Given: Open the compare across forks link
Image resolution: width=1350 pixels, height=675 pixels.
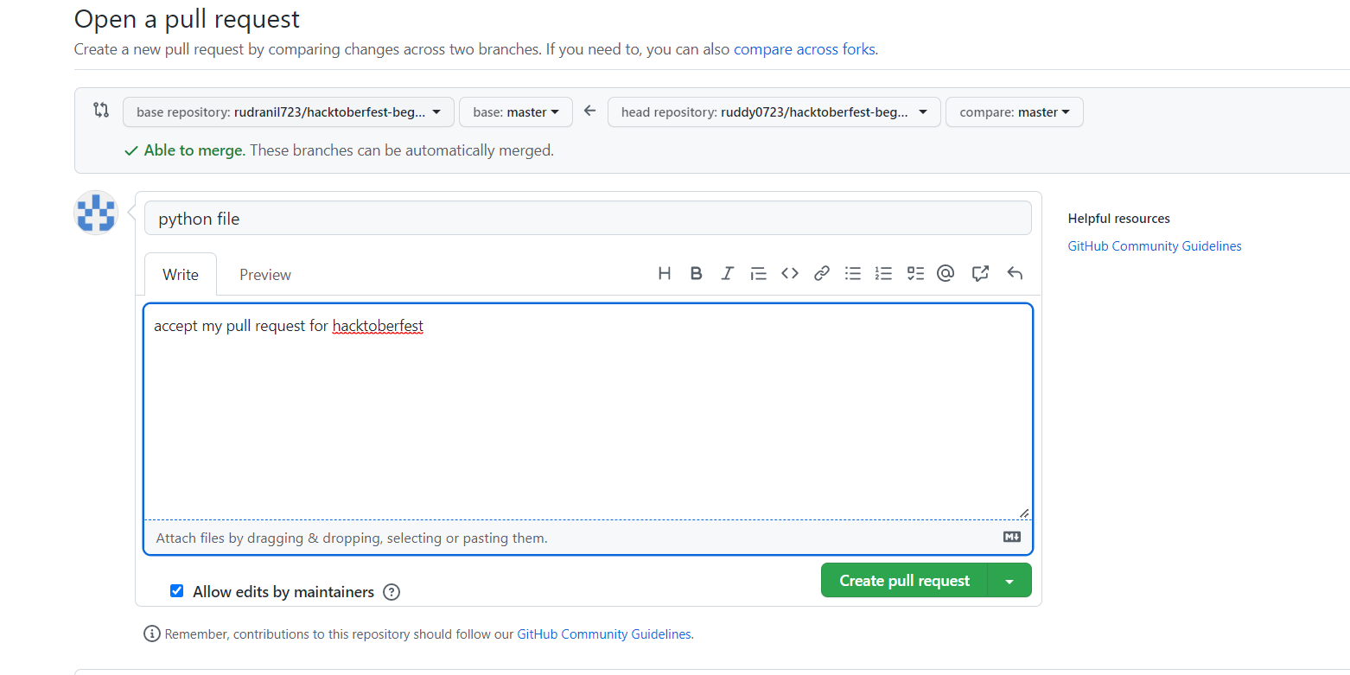Looking at the screenshot, I should tap(804, 49).
